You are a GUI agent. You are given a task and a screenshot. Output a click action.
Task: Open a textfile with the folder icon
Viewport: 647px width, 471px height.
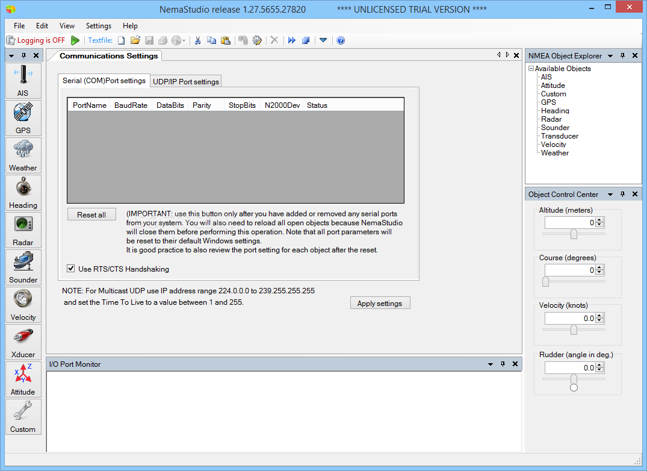click(x=135, y=40)
